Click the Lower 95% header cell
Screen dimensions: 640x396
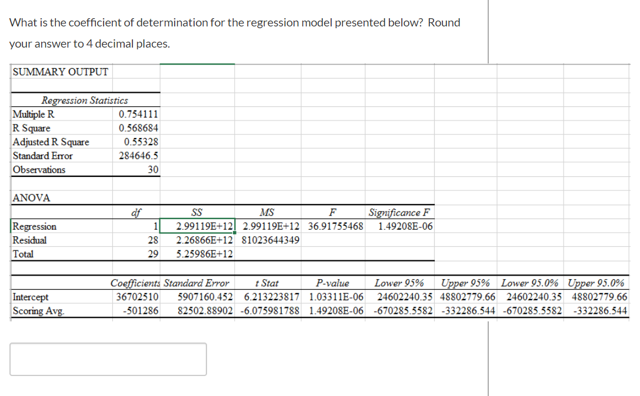pos(400,283)
